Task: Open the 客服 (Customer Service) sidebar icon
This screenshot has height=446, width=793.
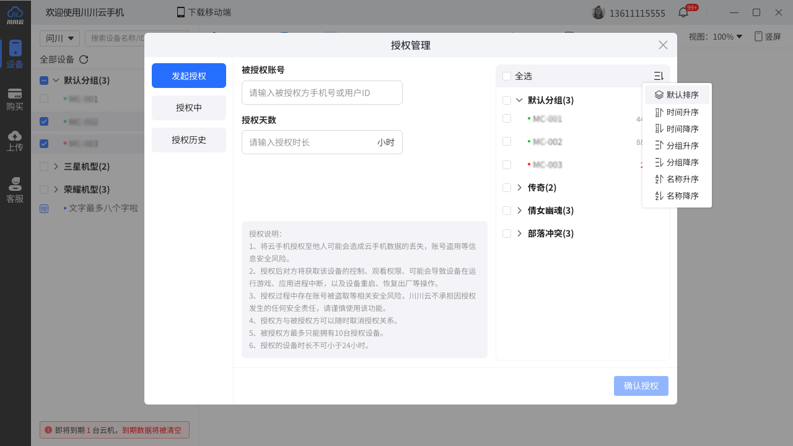Action: click(15, 190)
